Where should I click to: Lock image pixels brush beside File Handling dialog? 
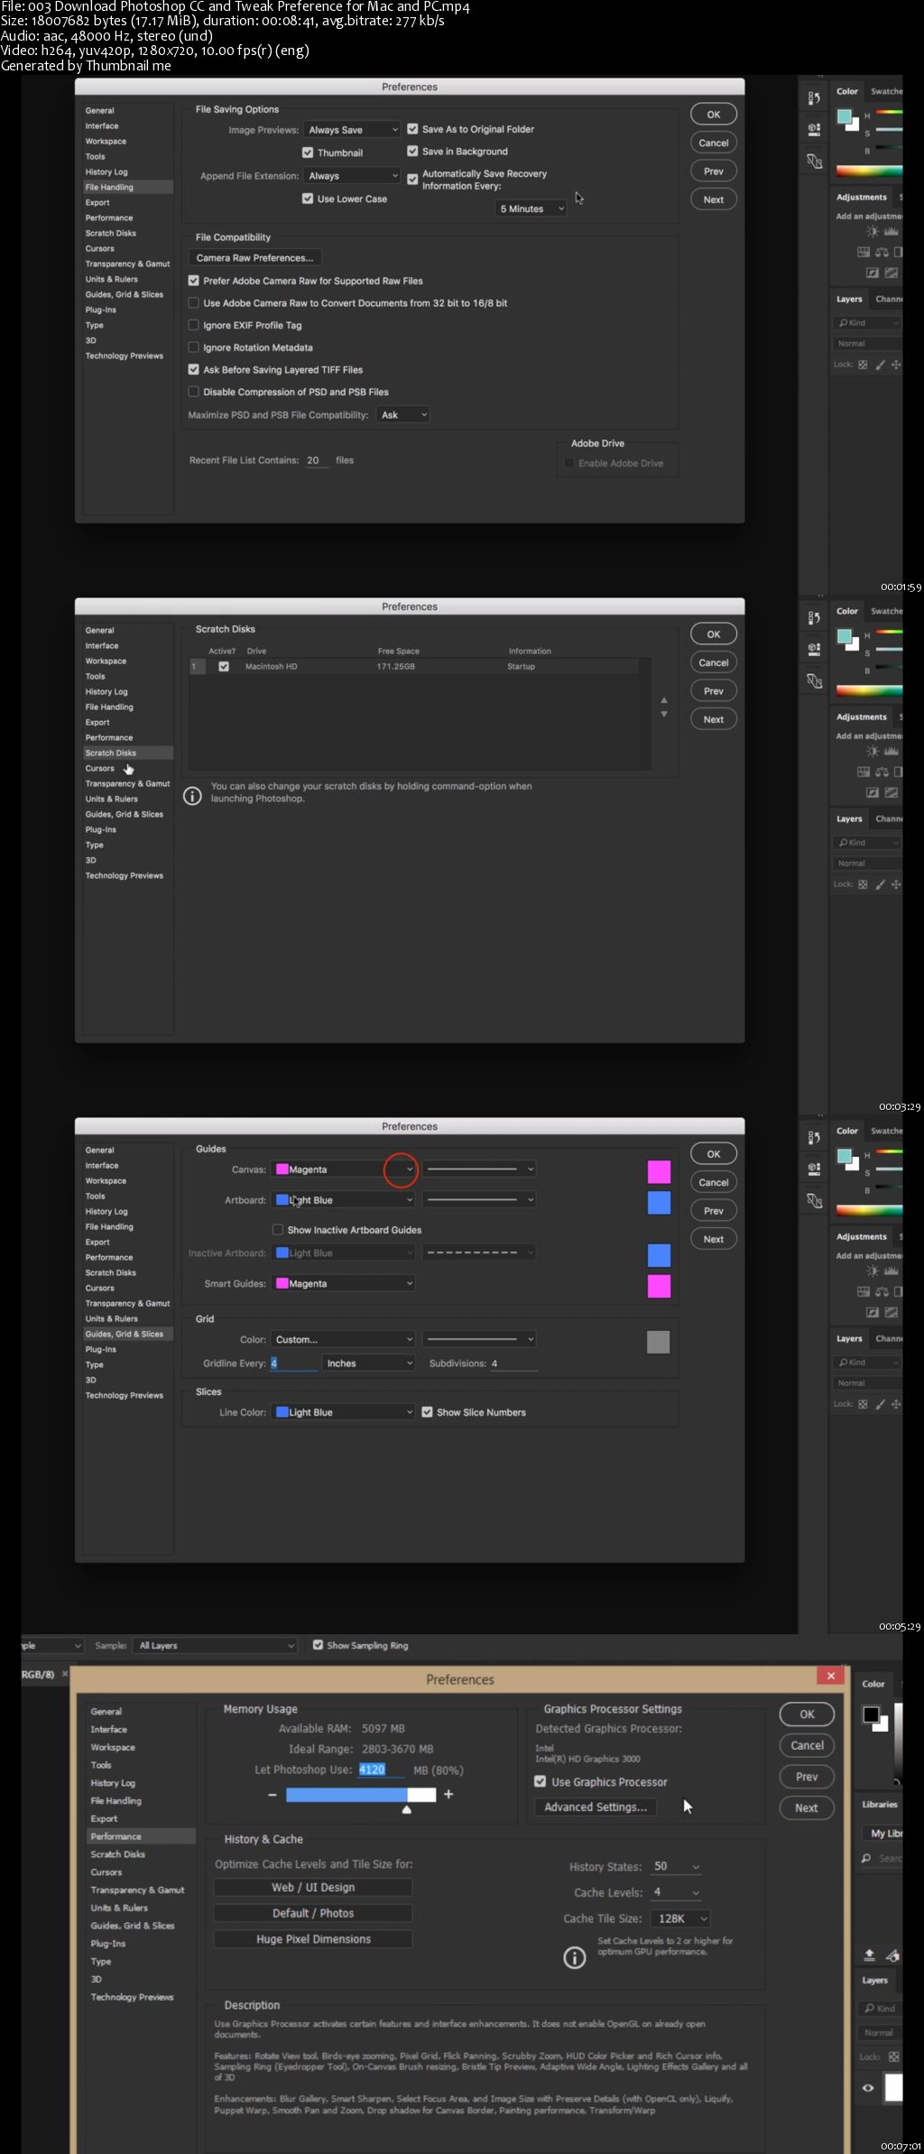pos(880,365)
